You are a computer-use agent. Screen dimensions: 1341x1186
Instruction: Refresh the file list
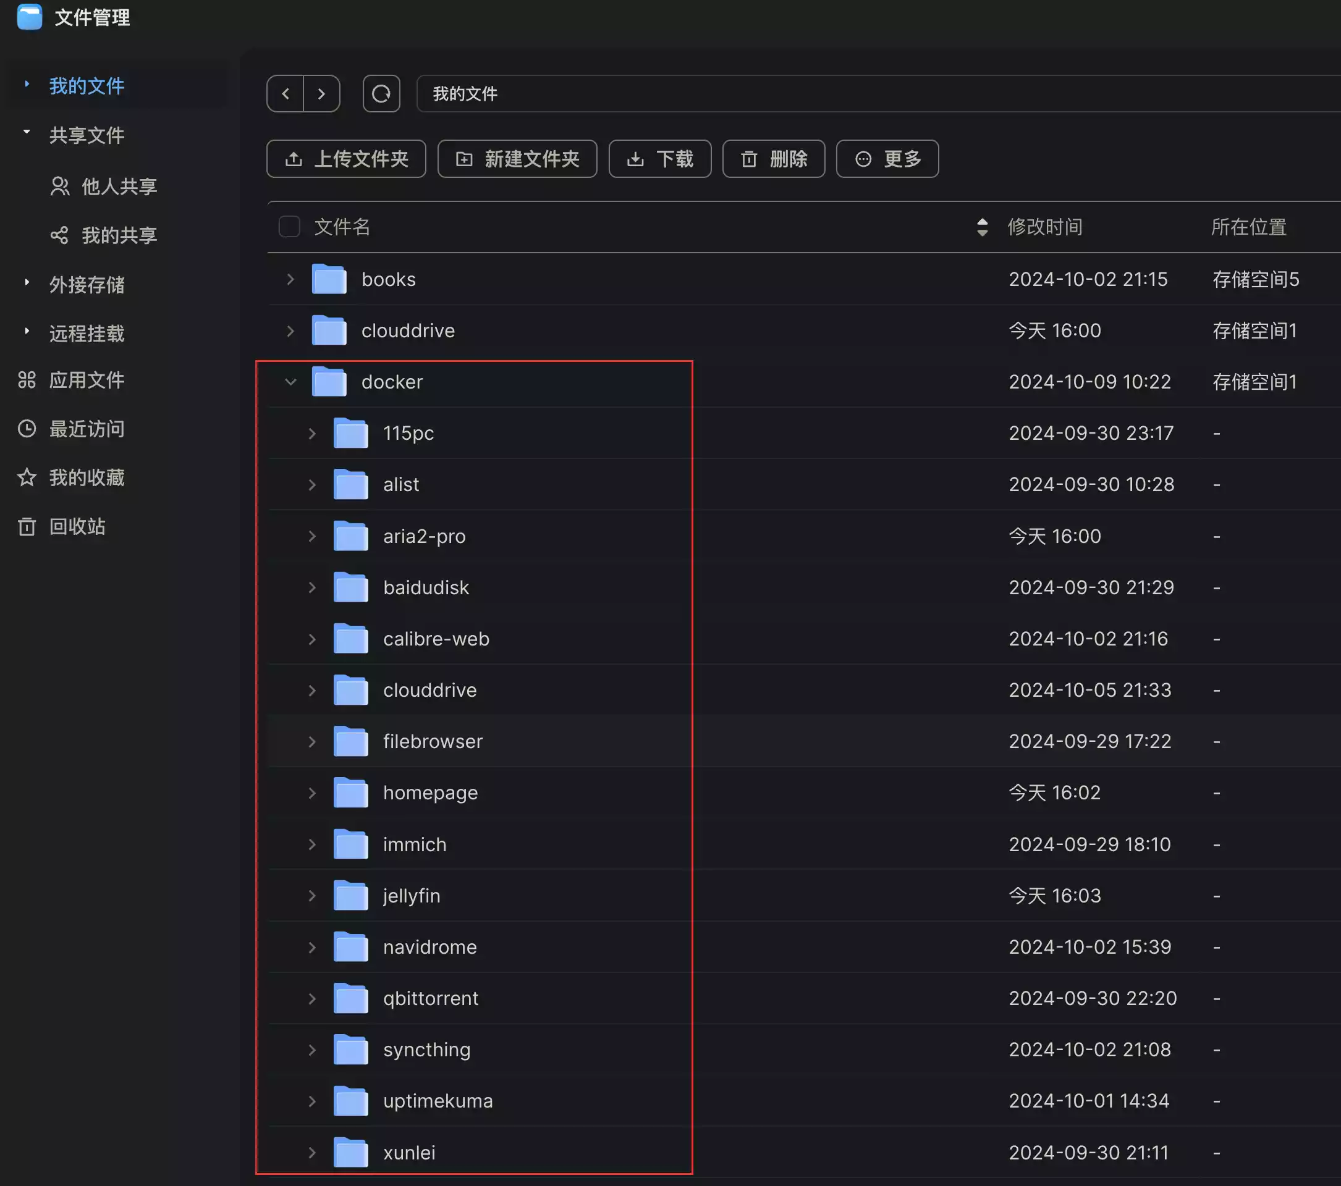pos(381,94)
